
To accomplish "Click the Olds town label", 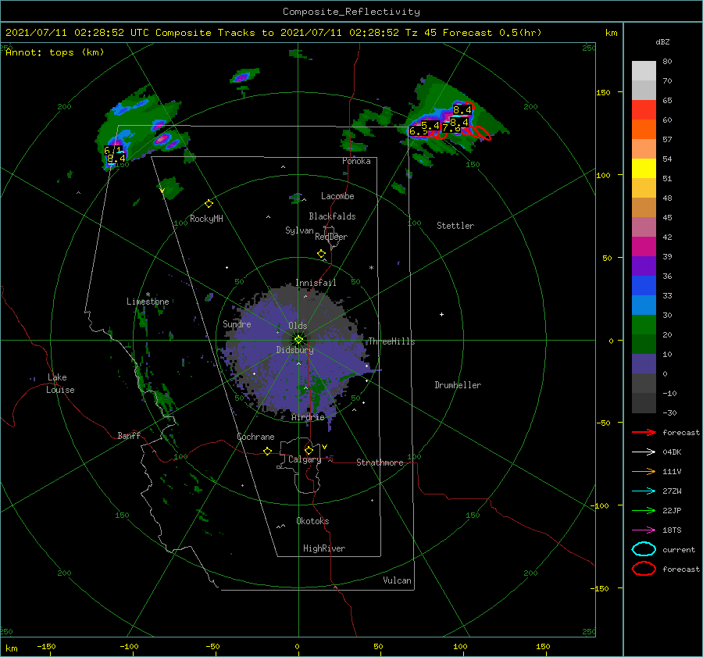I will [298, 326].
